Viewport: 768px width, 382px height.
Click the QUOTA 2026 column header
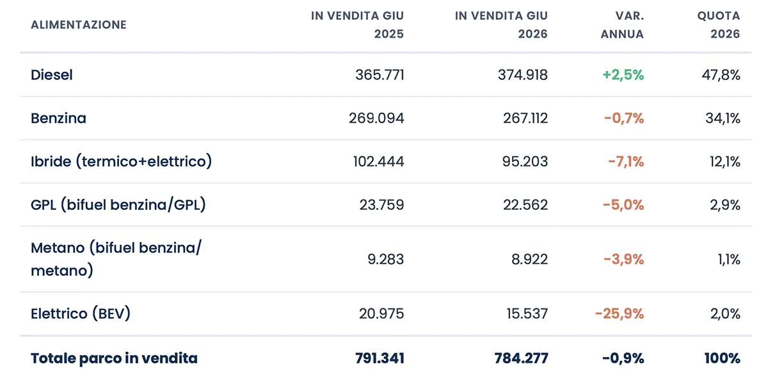719,25
